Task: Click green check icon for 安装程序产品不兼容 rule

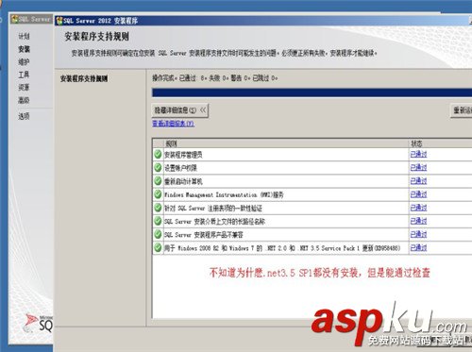Action: coord(158,234)
